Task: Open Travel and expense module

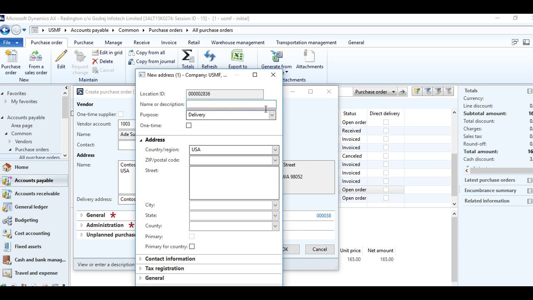Action: pos(34,273)
